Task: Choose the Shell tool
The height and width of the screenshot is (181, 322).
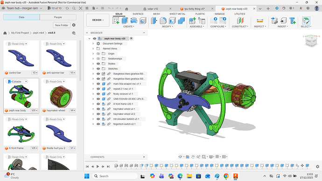Action: click(172, 21)
